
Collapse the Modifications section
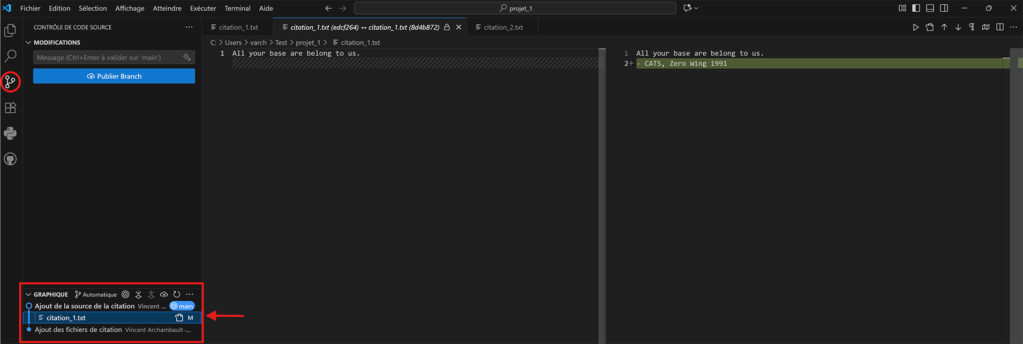coord(28,42)
